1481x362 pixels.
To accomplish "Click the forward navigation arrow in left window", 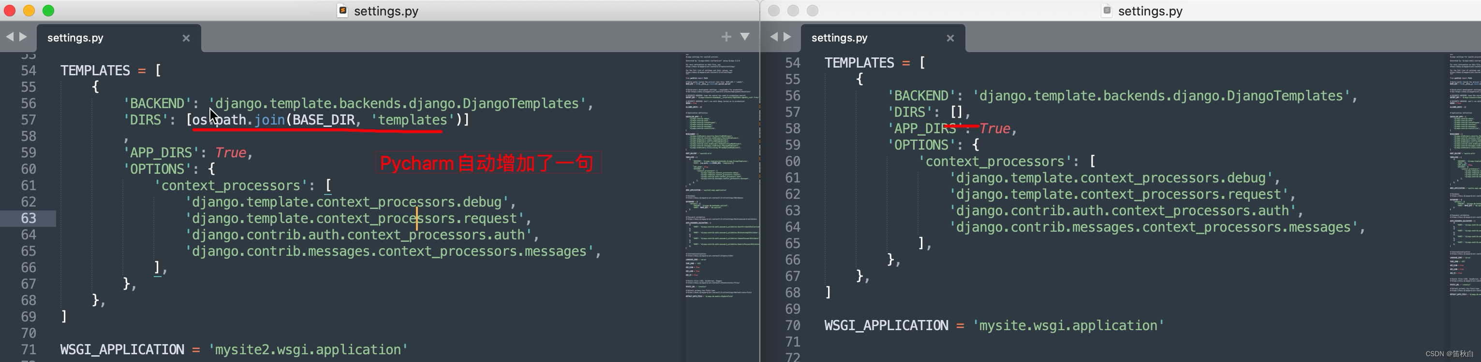I will tap(24, 37).
